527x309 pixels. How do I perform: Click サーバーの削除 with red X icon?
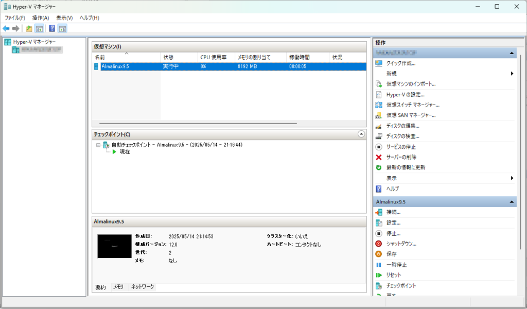pyautogui.click(x=401, y=157)
